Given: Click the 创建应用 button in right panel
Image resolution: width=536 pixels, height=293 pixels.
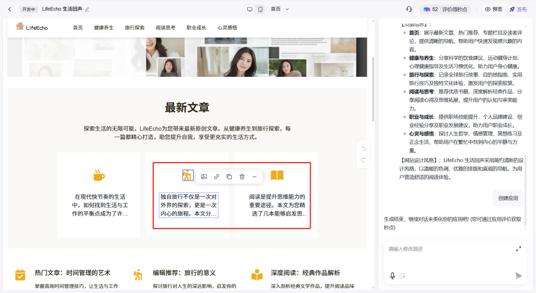Looking at the screenshot, I should 507,197.
